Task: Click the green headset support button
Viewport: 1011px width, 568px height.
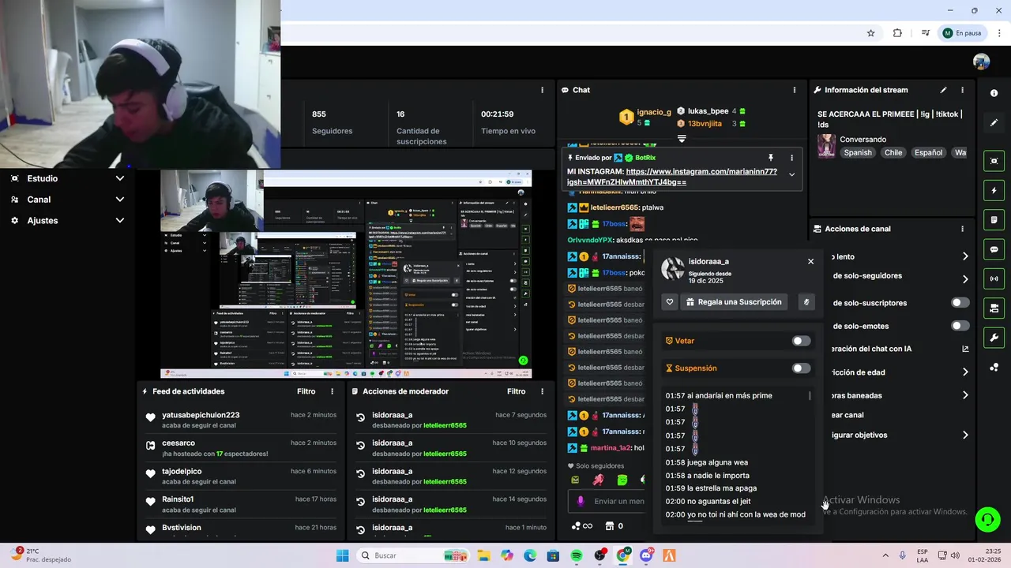Action: (987, 519)
